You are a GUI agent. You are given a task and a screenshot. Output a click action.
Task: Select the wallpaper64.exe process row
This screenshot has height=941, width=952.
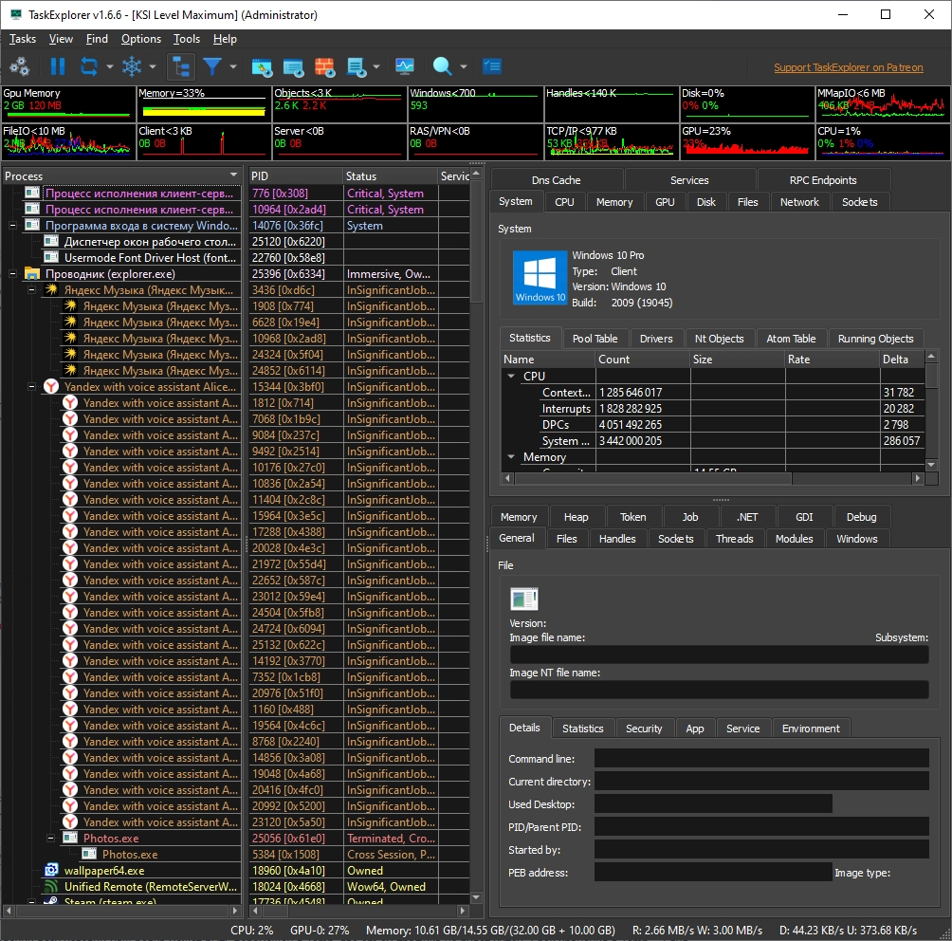pyautogui.click(x=104, y=871)
